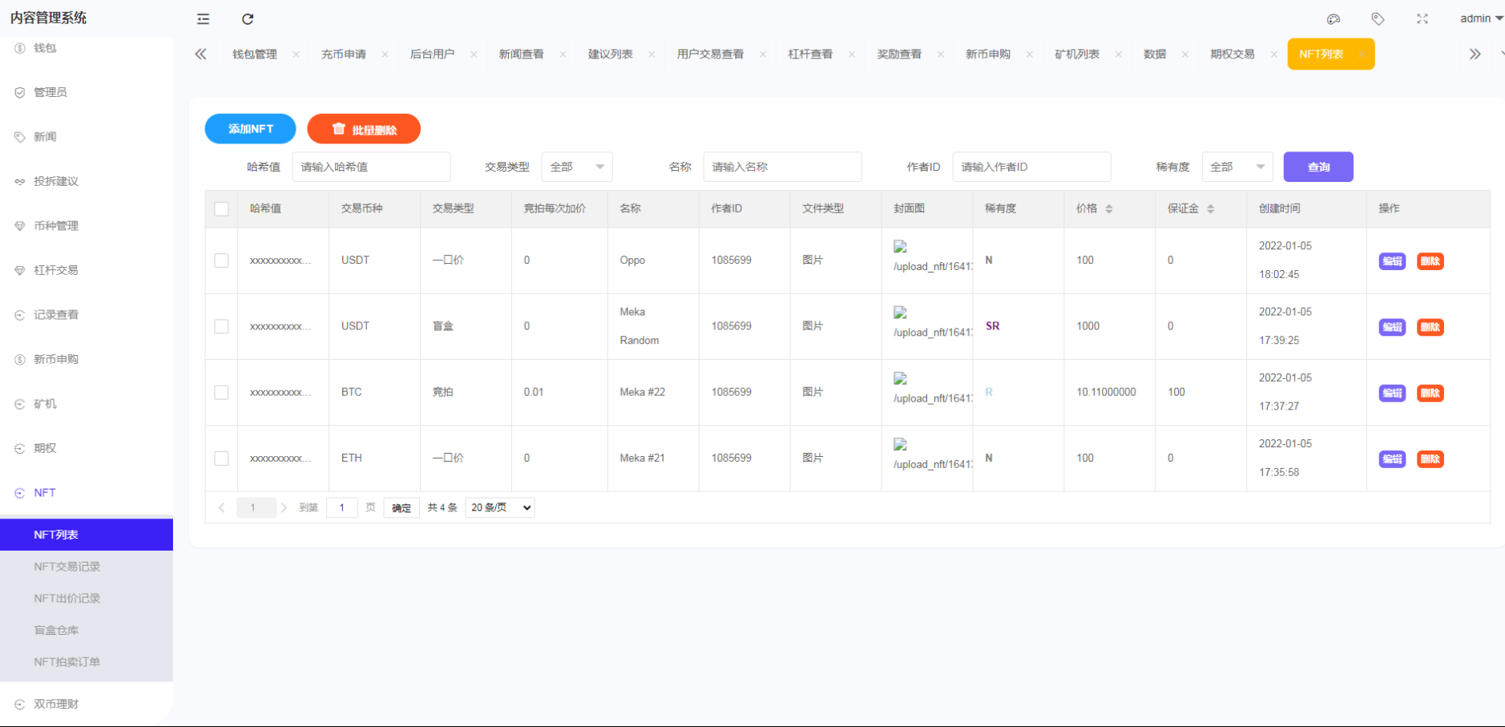Image resolution: width=1505 pixels, height=727 pixels.
Task: Open the 交易类型 dropdown
Action: pyautogui.click(x=576, y=167)
